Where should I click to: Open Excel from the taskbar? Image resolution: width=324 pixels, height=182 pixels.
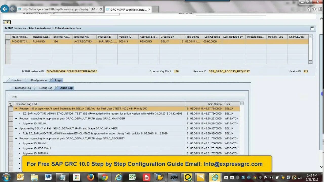click(132, 177)
